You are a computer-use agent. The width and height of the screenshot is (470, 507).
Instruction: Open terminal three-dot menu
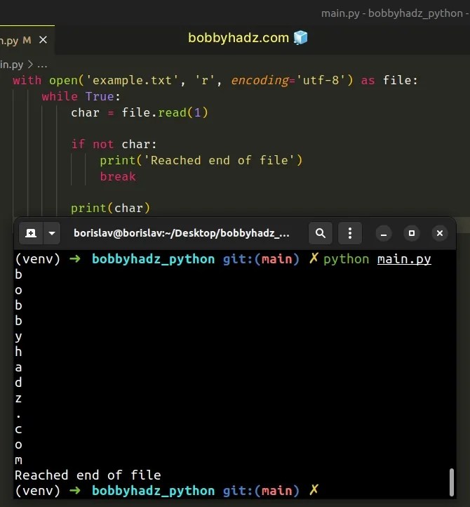coord(350,233)
